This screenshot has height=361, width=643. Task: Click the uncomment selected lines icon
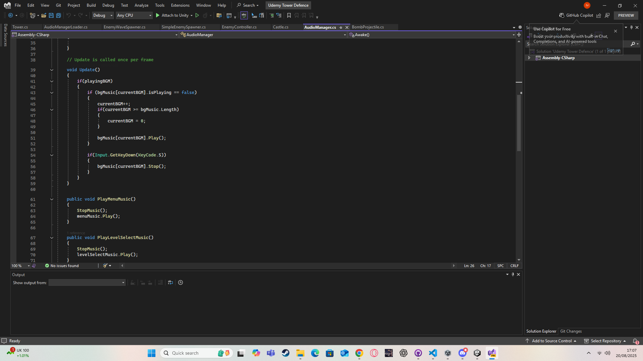pos(279,15)
